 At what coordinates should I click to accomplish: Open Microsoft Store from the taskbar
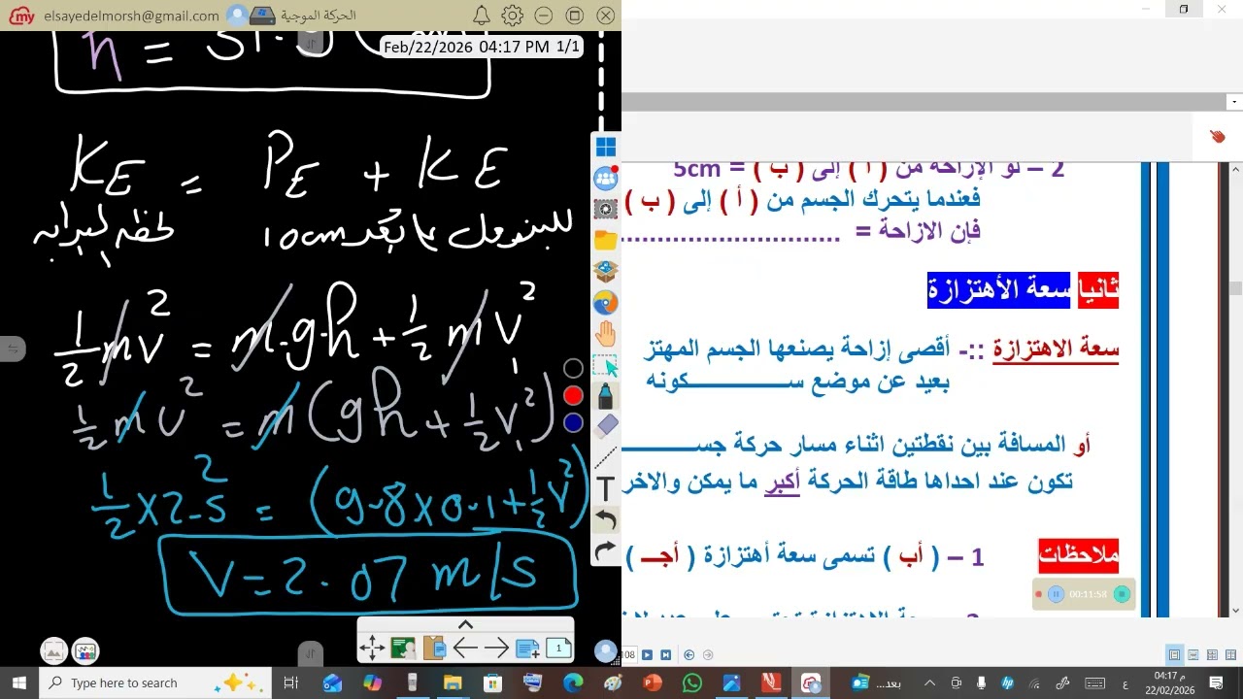coord(492,683)
